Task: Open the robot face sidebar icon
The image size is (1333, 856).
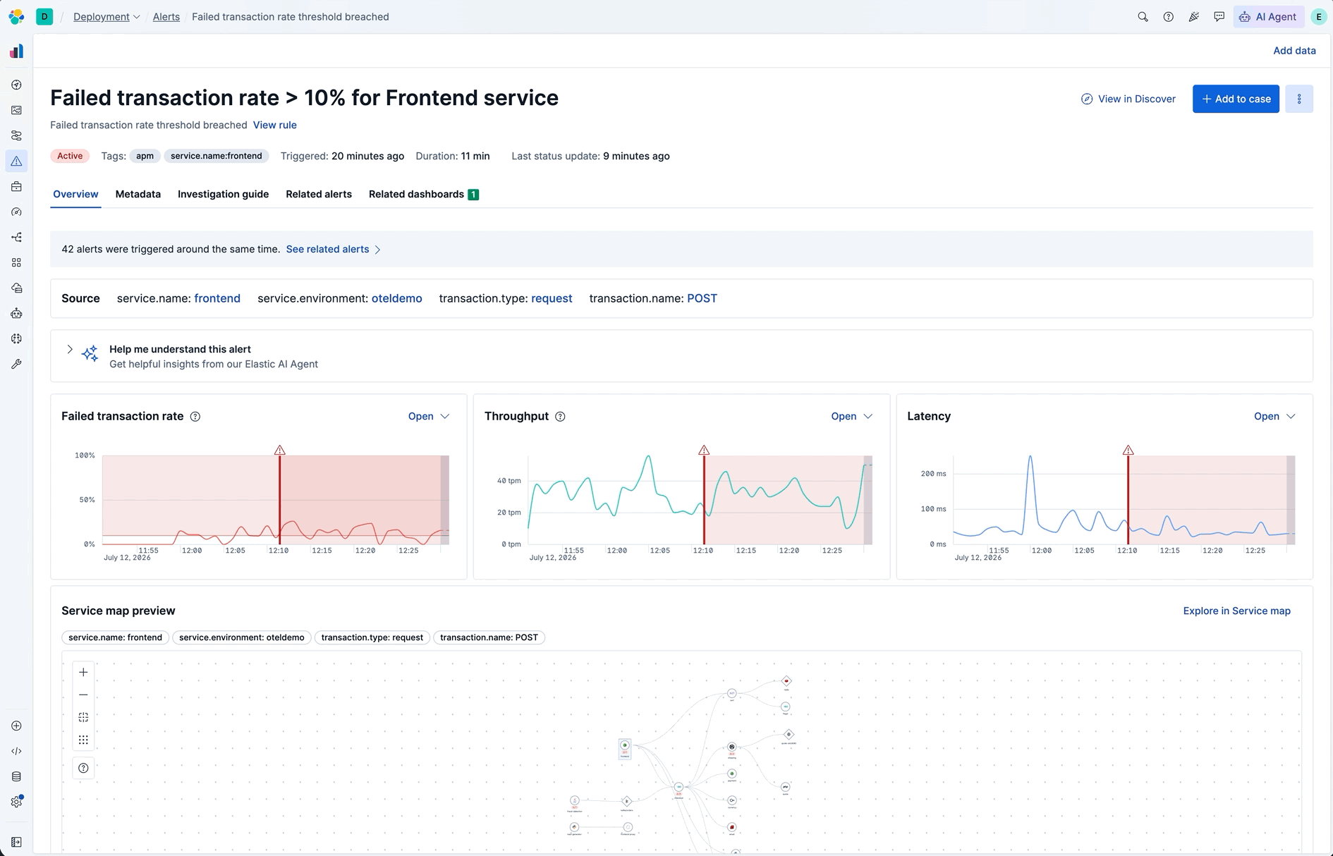Action: [x=16, y=313]
